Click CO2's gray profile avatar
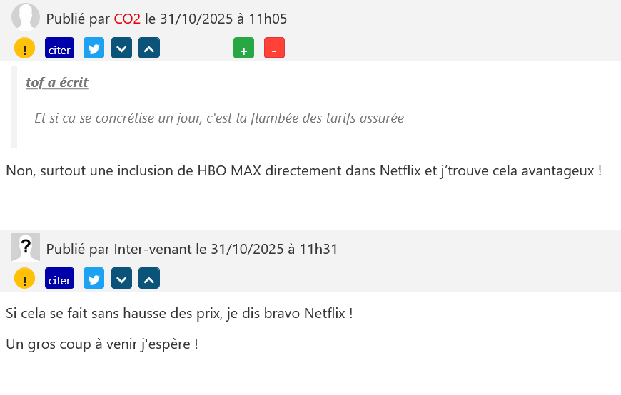 coord(26,17)
